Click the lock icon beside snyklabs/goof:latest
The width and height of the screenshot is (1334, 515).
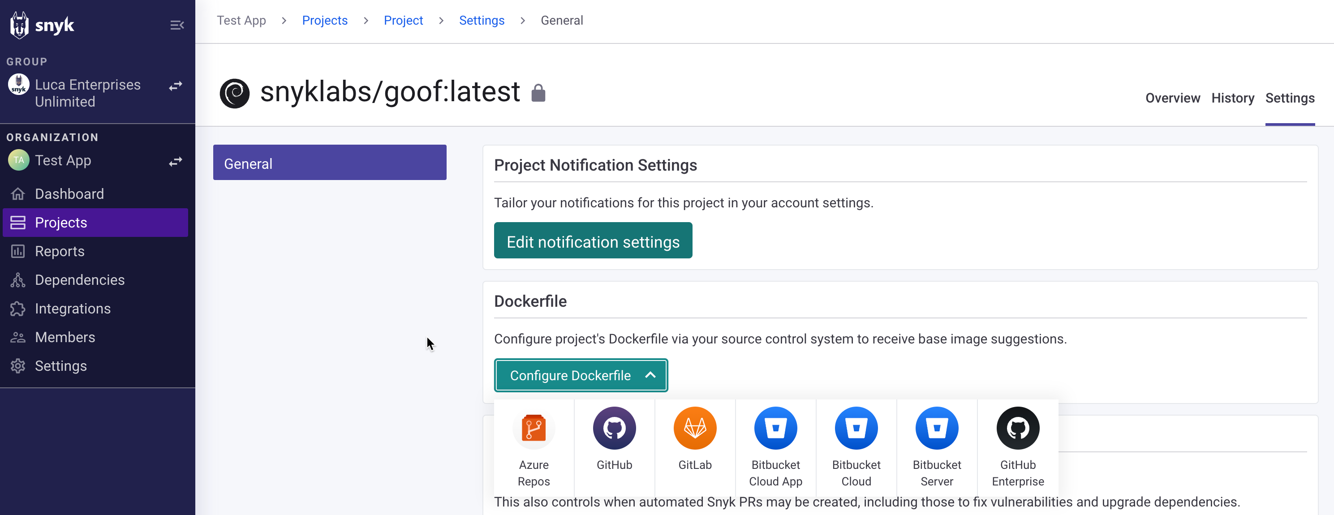point(538,92)
